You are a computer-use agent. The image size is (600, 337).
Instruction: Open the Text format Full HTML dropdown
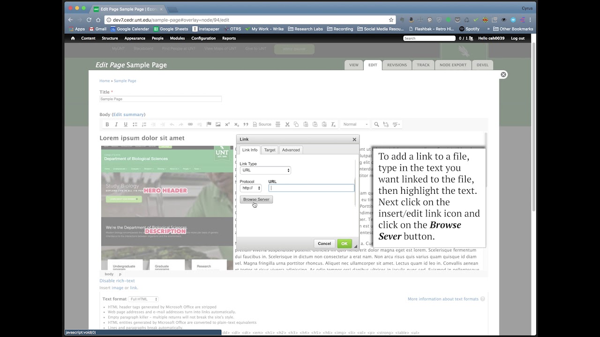(143, 299)
